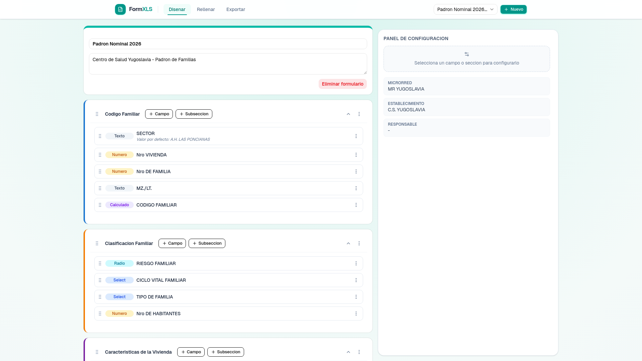Image resolution: width=642 pixels, height=361 pixels.
Task: Grab the TIPO DE FAMILIA drag handle
Action: point(100,297)
